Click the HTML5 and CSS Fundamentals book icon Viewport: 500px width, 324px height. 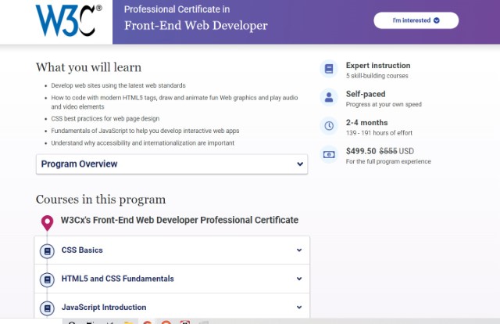tap(47, 279)
